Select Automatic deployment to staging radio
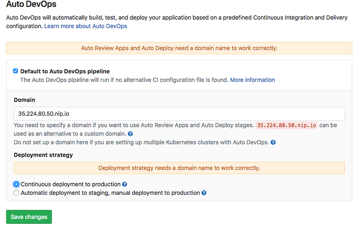 click(16, 193)
